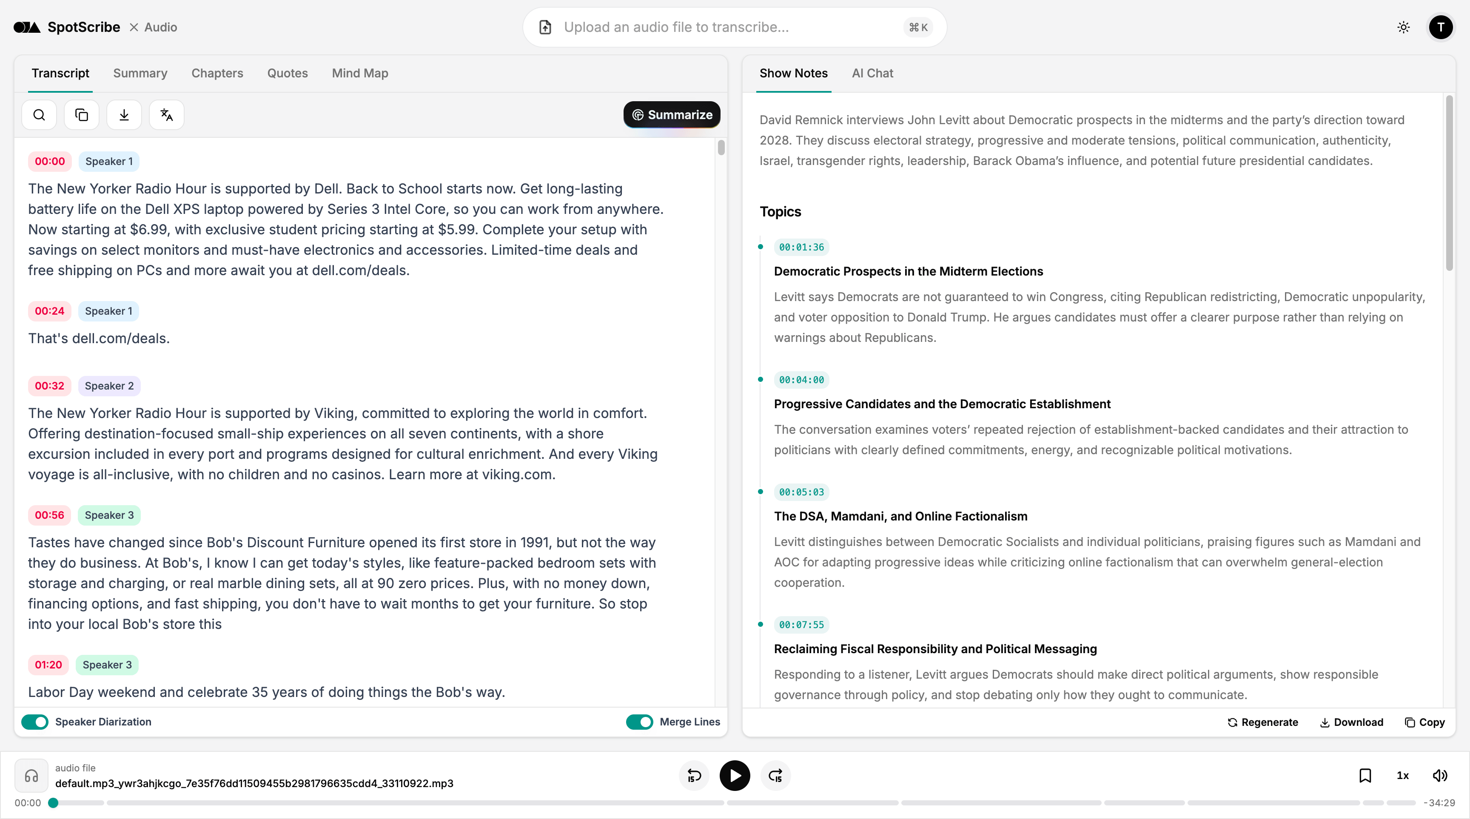Switch to the AI Chat tab

coord(872,73)
